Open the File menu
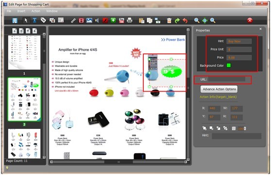 coord(9,11)
